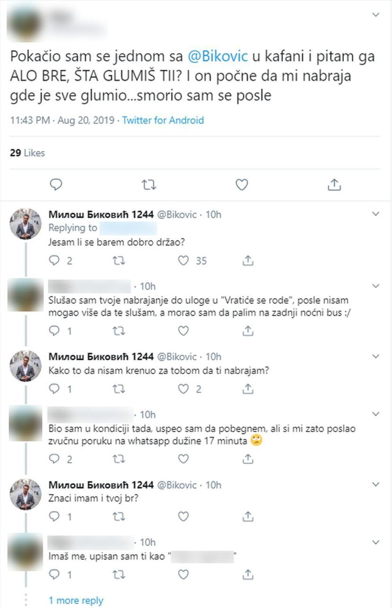Retweet the whatsapp voice message reply
The image size is (392, 608).
click(119, 459)
